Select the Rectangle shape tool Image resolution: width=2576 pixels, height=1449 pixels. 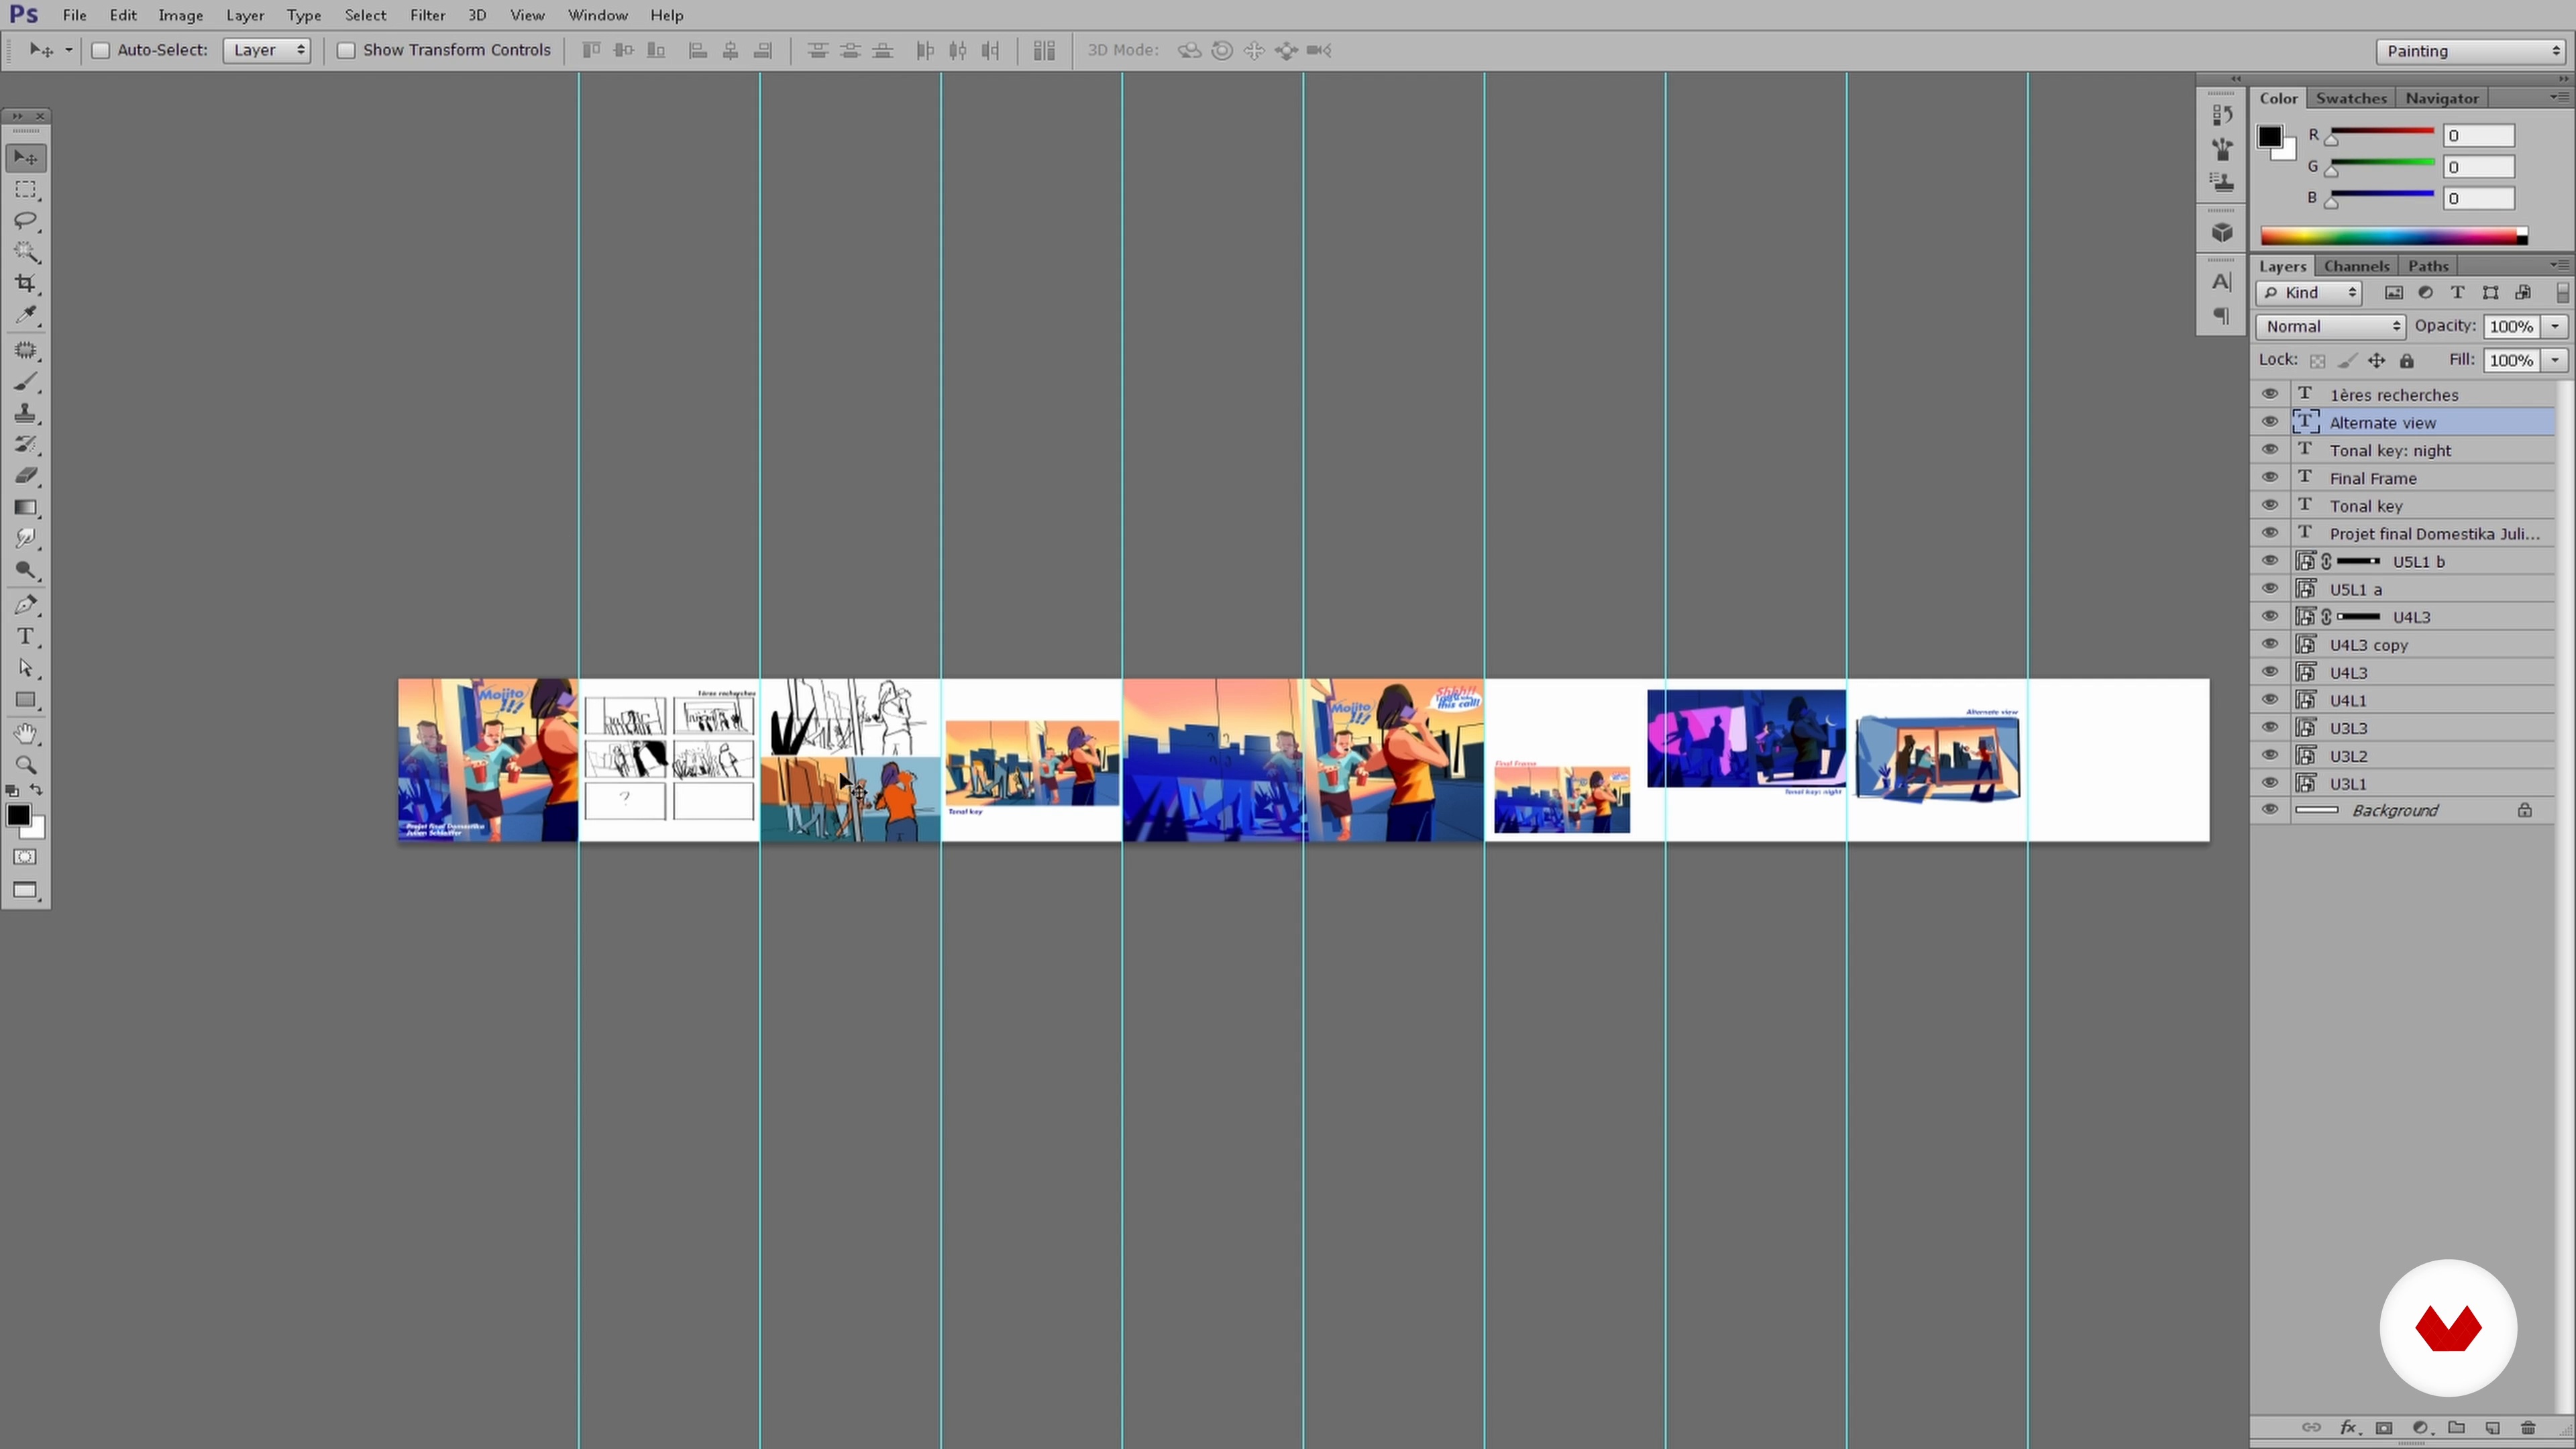click(26, 700)
